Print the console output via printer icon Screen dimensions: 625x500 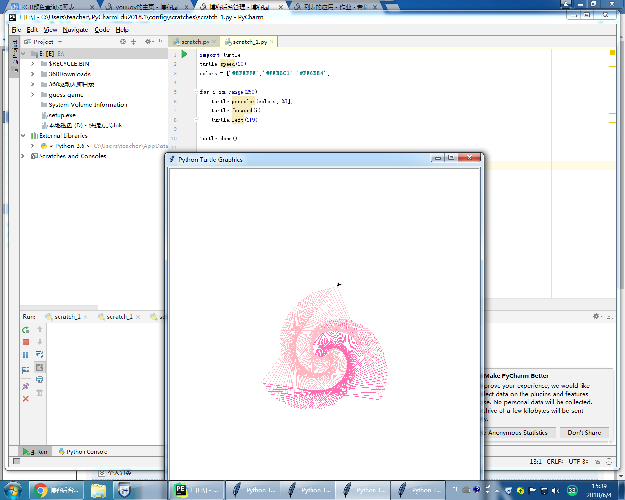(40, 380)
